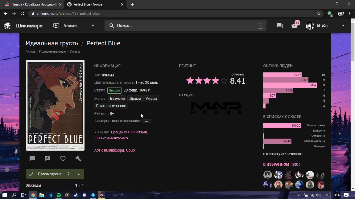Screen dimensions: 355x199
Task: Open Windows notification center icon
Action: (346, 195)
